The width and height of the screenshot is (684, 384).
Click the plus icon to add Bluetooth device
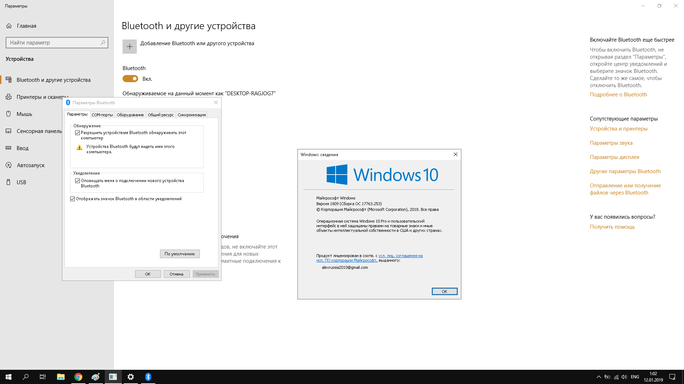pos(130,47)
